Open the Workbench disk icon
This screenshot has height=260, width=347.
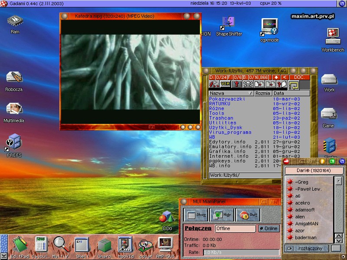pos(333,36)
